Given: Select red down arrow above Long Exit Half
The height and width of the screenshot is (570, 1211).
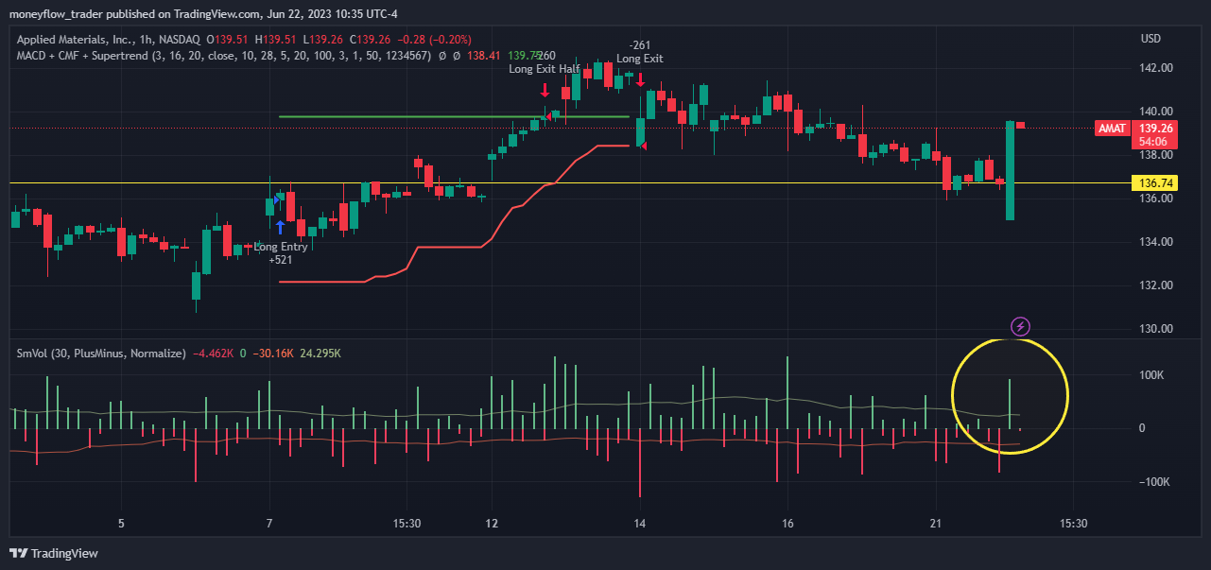Looking at the screenshot, I should pyautogui.click(x=545, y=90).
